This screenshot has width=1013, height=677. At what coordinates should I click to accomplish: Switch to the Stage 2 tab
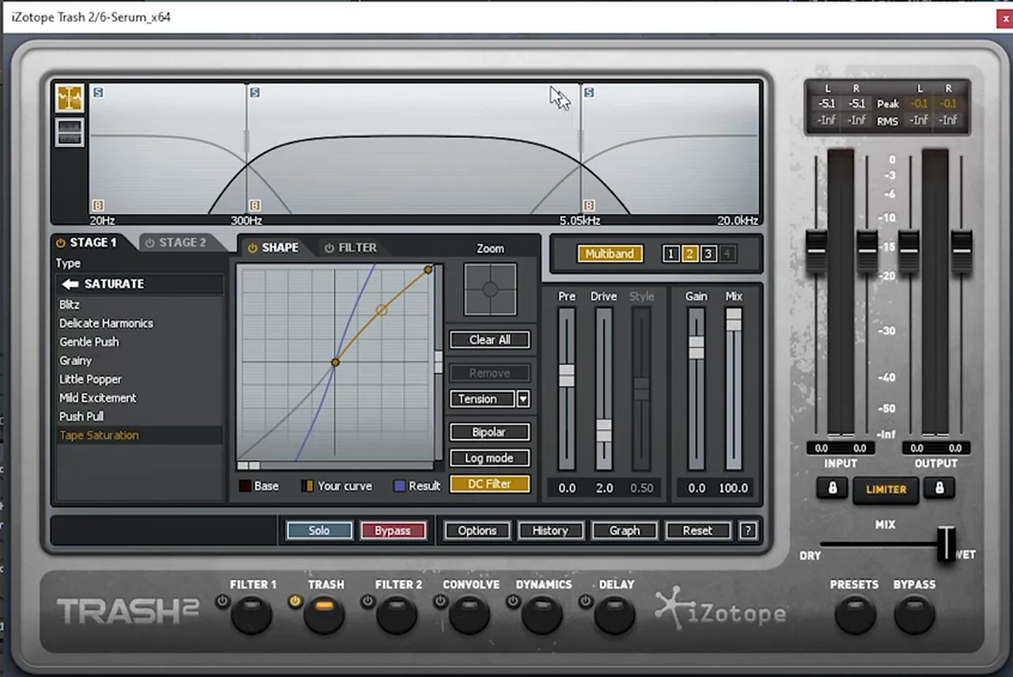click(x=182, y=243)
